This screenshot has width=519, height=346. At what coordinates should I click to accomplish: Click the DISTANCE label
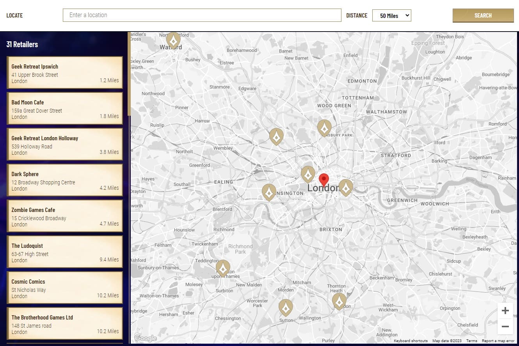[357, 16]
